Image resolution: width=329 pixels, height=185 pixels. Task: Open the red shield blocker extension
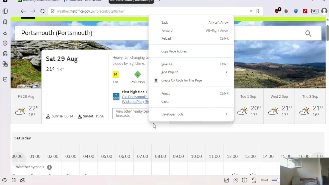tap(277, 11)
